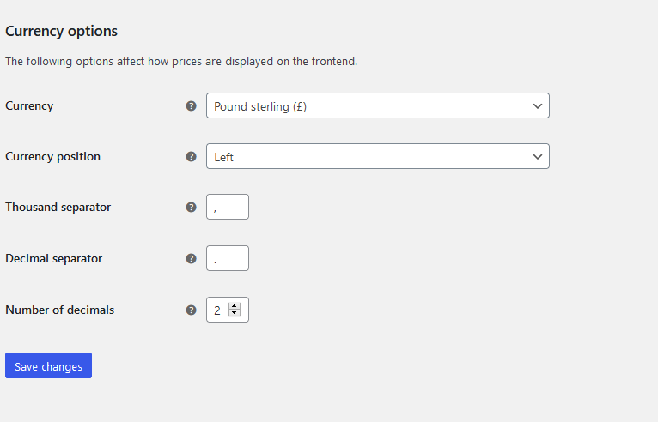Focus the Decimal separator input box
Viewport: 658px width, 422px height.
228,258
